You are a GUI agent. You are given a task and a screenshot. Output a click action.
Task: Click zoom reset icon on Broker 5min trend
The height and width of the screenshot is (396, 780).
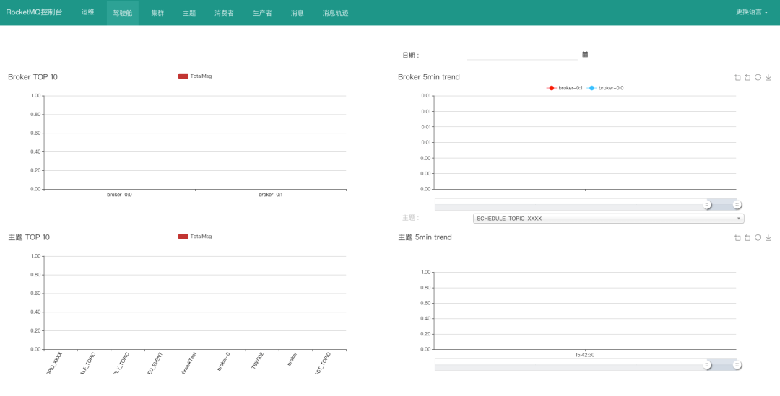(x=747, y=77)
